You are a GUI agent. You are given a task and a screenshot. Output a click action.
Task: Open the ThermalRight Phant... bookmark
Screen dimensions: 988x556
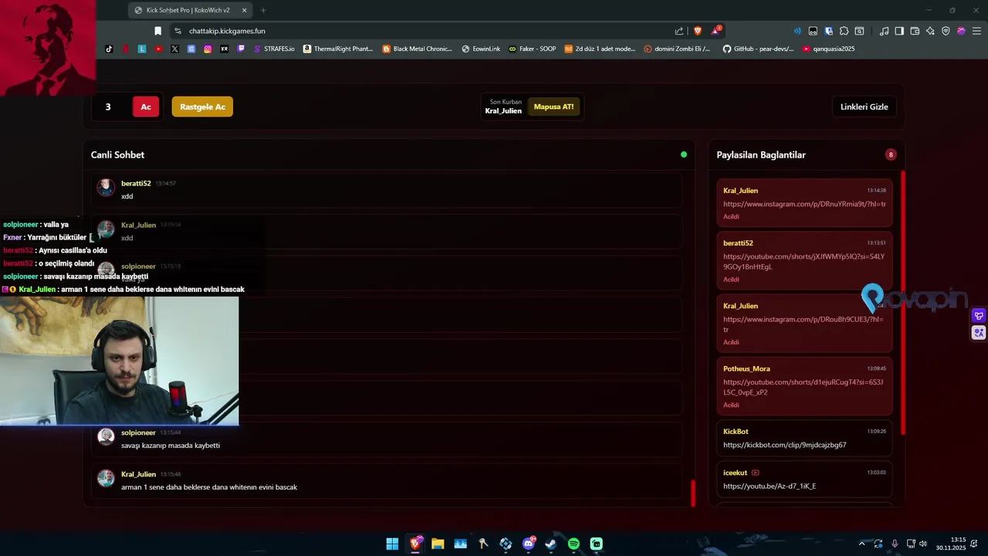[338, 49]
